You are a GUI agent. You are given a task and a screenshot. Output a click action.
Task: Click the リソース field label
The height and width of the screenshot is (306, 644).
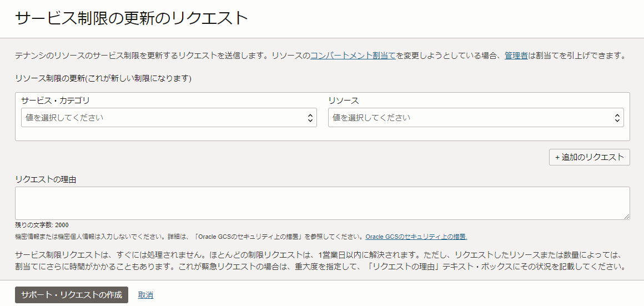pos(343,101)
